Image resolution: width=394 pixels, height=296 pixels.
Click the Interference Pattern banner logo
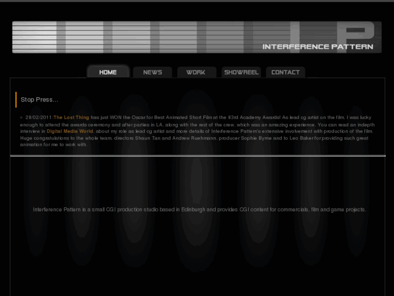tap(197, 37)
